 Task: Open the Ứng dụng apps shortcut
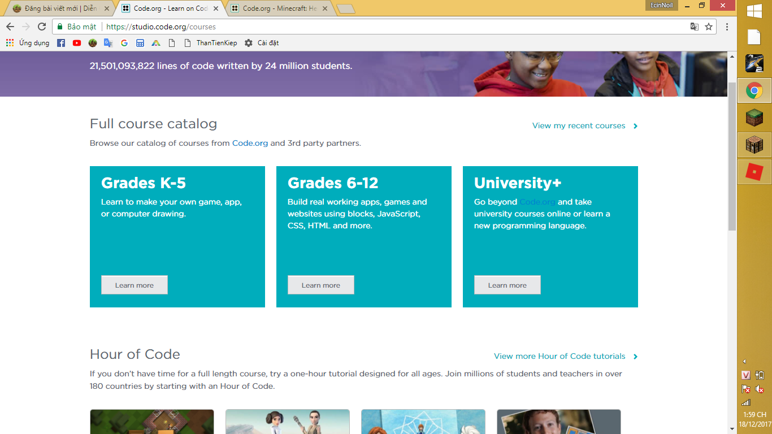[x=28, y=43]
